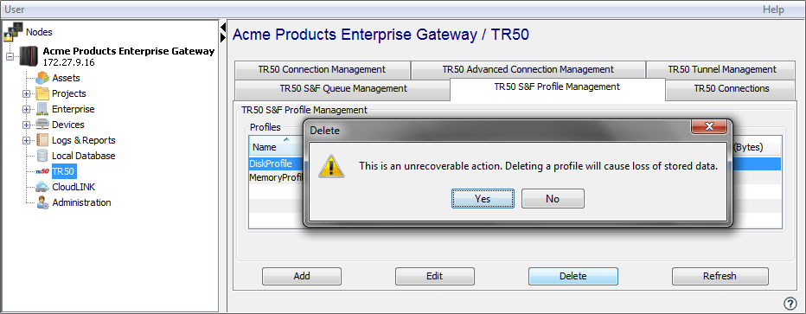Click the CloudLINK cloud icon

click(42, 187)
